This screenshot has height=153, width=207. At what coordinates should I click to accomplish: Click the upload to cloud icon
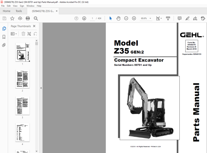[x=20, y=18]
